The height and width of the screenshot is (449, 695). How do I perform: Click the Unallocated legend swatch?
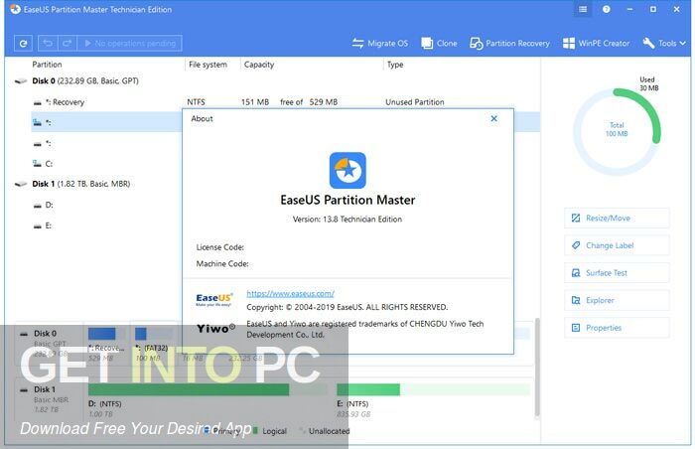tap(302, 430)
